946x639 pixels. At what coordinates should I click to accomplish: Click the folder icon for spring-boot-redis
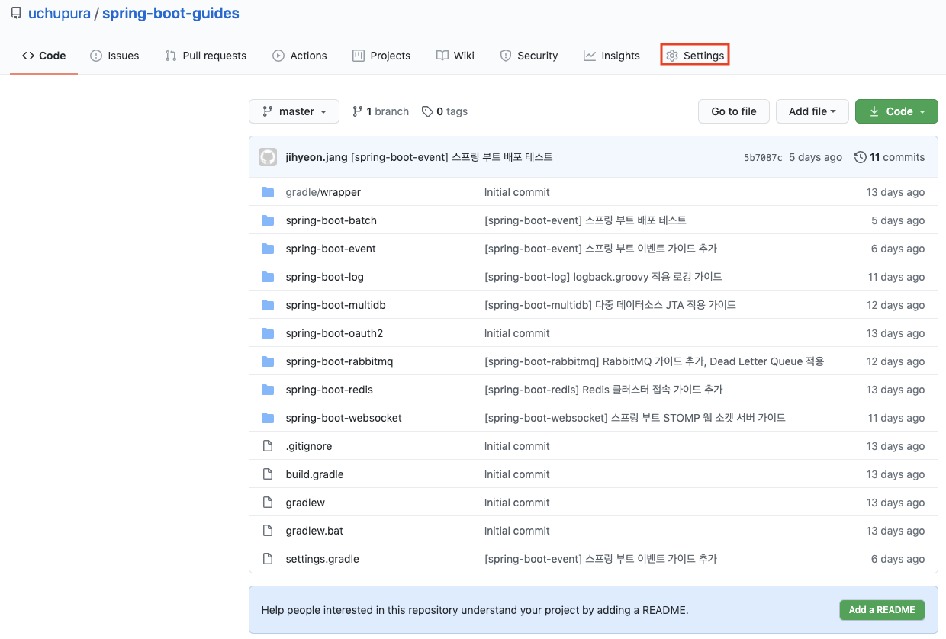click(268, 390)
